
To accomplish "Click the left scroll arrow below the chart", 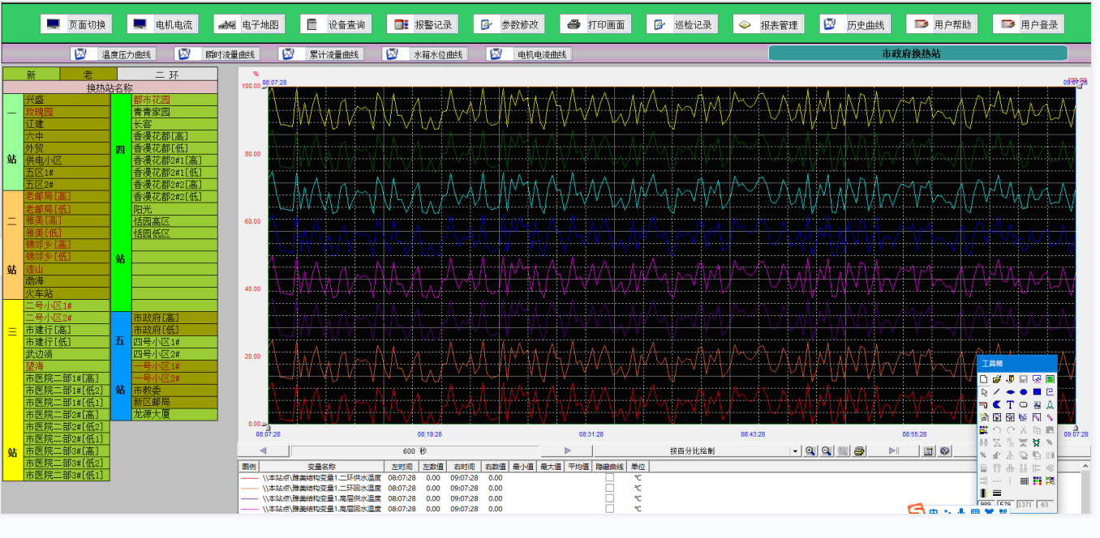I will point(263,451).
